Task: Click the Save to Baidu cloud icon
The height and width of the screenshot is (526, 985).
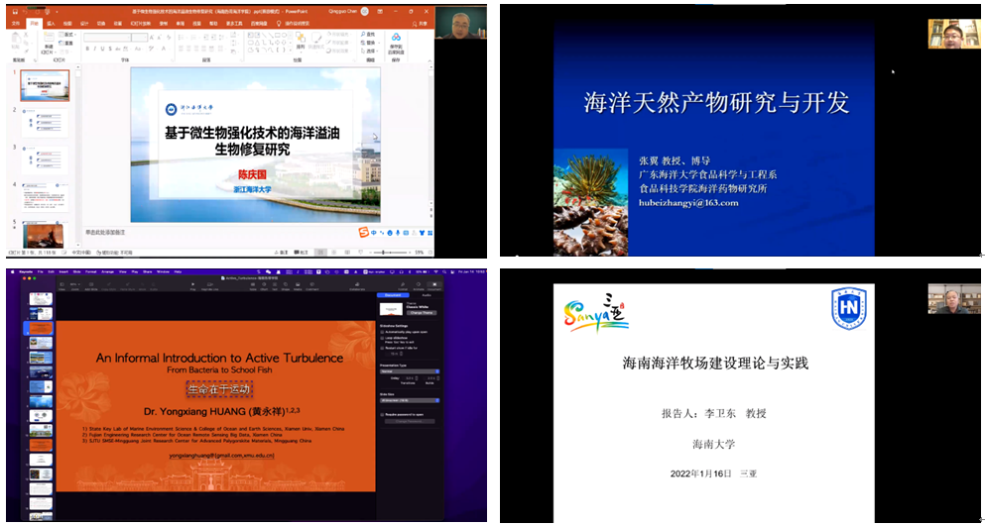Action: (x=396, y=38)
